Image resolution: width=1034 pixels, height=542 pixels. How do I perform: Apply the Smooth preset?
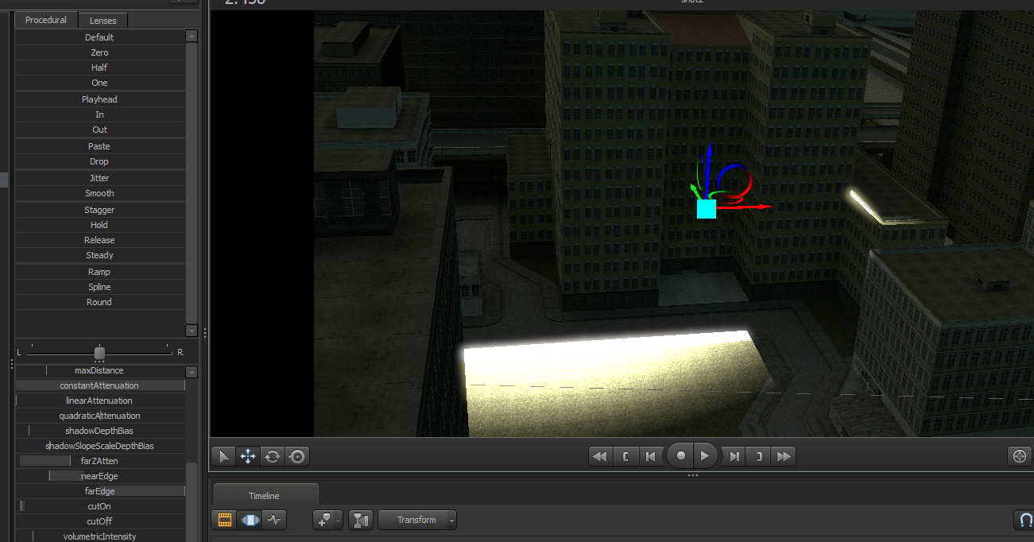[x=99, y=193]
